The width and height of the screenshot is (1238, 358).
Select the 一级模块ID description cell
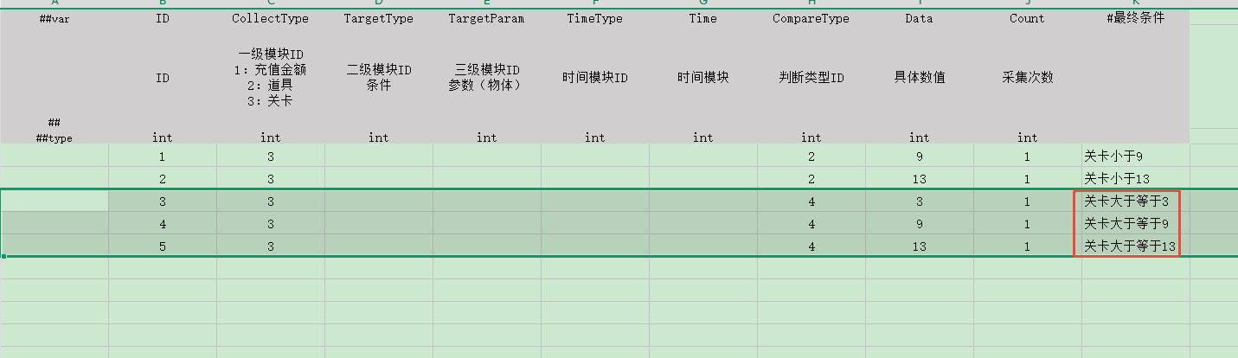tap(270, 77)
